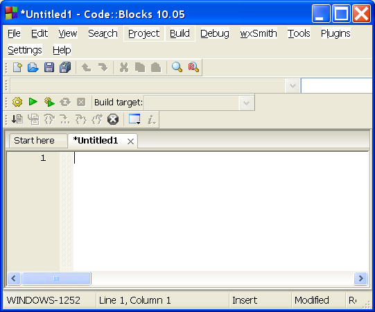Click the right arrow of the horizontal scrollbar
Screen dimensions: 375x312
click(x=360, y=278)
